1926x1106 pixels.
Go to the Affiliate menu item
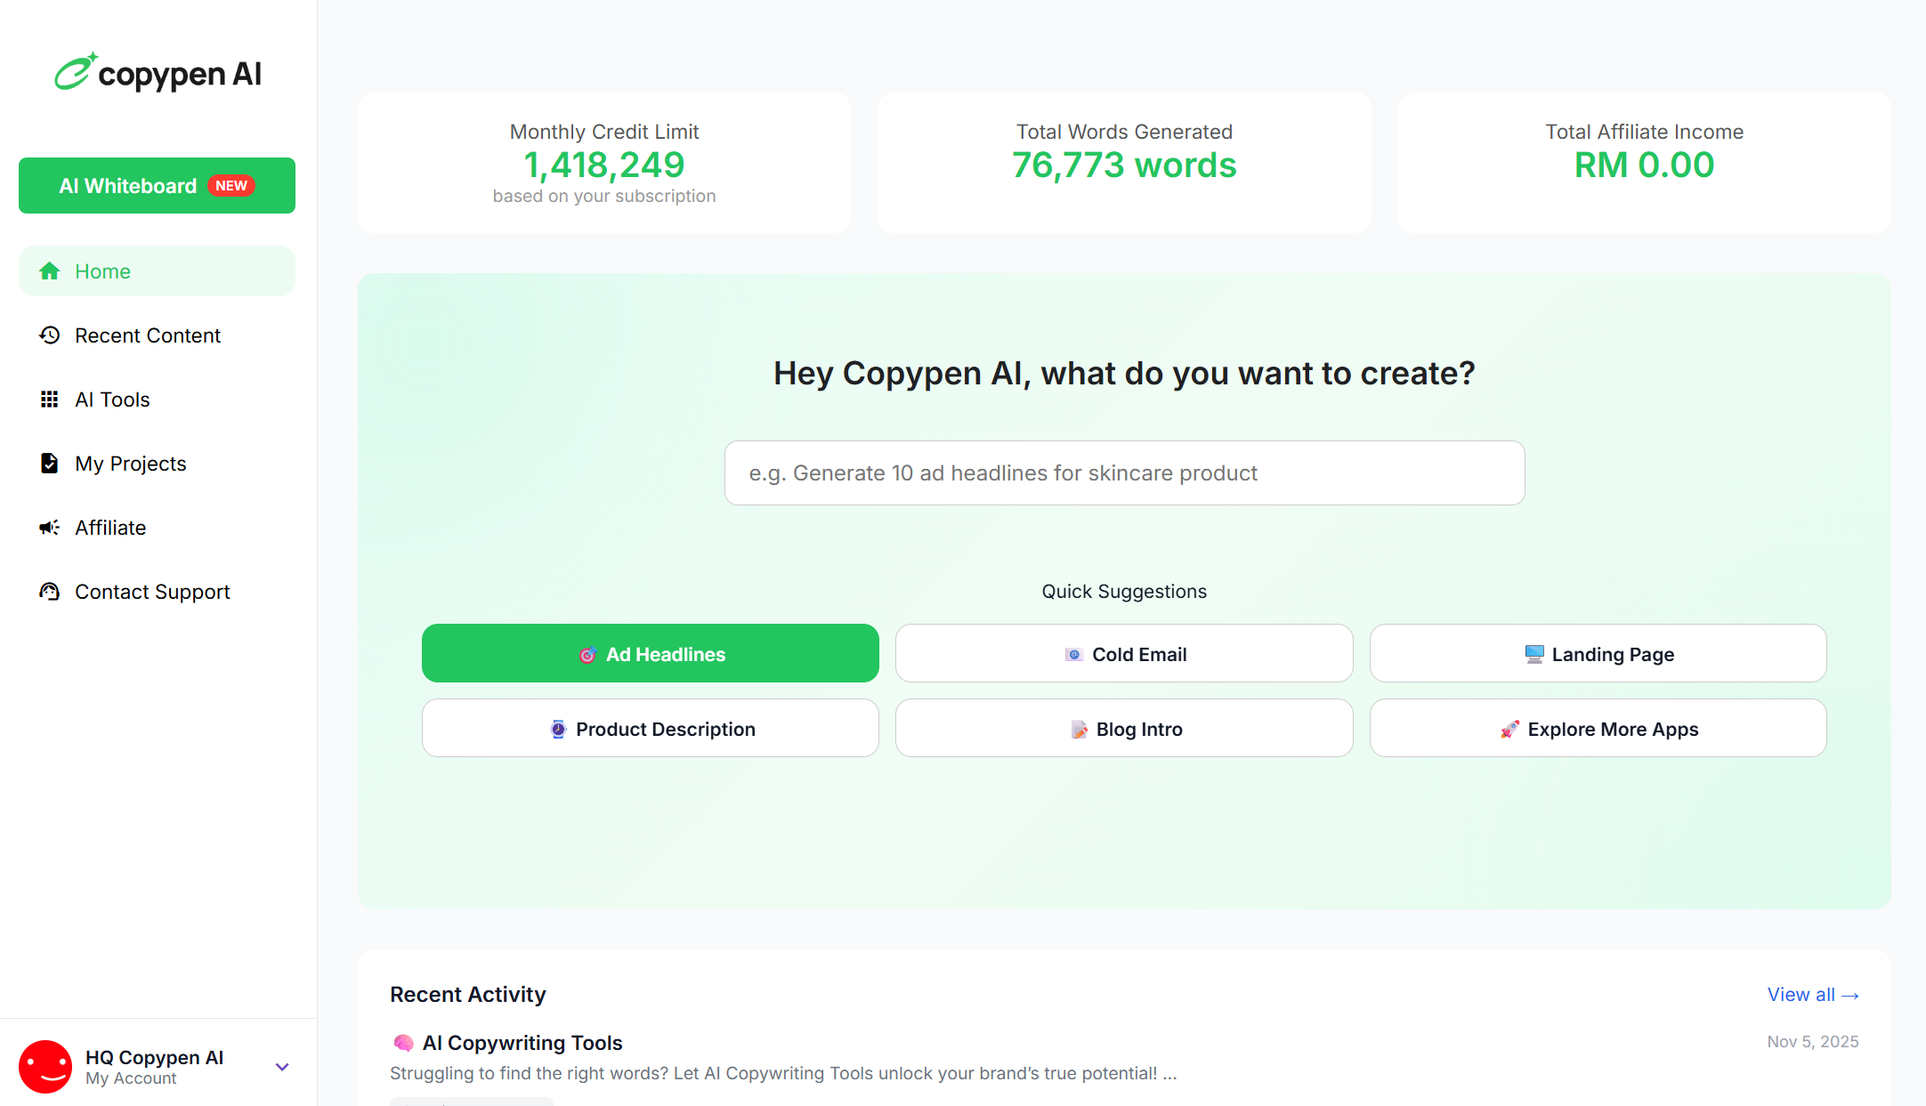(x=110, y=528)
